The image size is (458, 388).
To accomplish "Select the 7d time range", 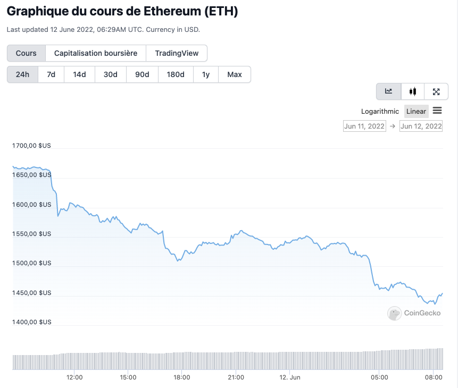I will point(51,74).
